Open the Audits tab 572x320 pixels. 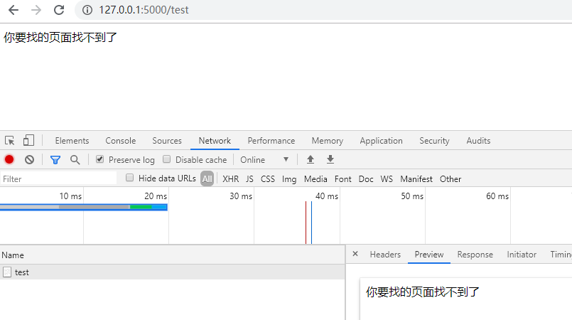(x=478, y=141)
